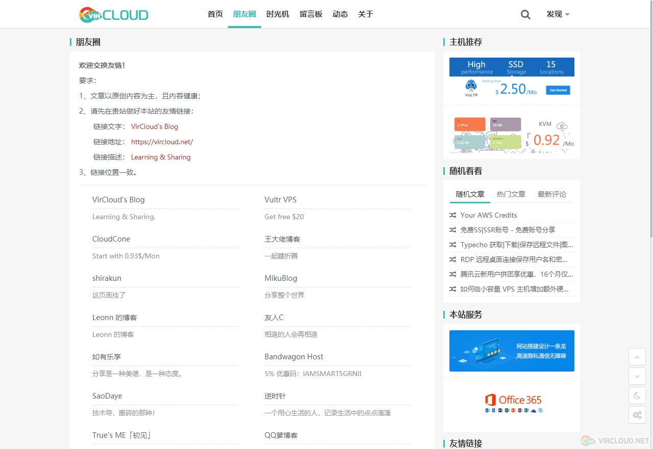Open article Your AWS Credits

(489, 215)
